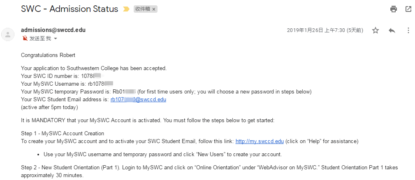Click the Congratulations Robert greeting line
Screen dimensions: 415x180
48,55
